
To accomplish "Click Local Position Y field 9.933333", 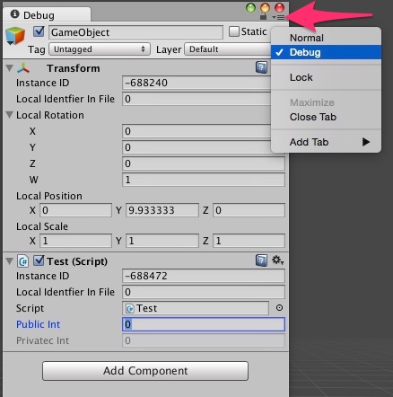I will 162,210.
